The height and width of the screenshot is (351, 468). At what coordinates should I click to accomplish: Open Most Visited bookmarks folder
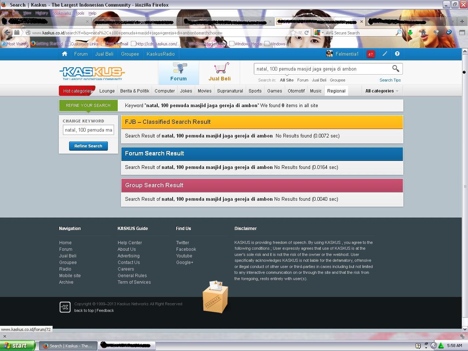point(15,44)
